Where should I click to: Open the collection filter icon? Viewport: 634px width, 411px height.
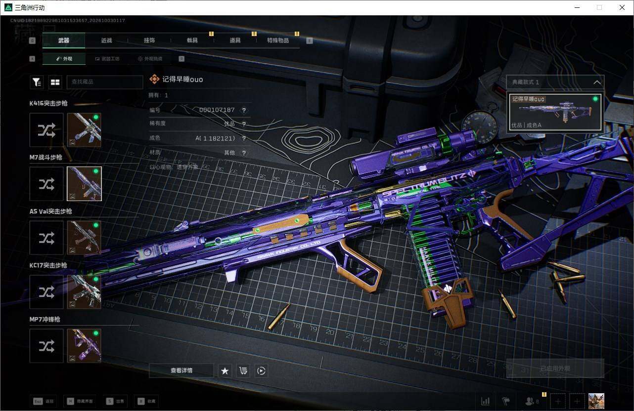37,82
